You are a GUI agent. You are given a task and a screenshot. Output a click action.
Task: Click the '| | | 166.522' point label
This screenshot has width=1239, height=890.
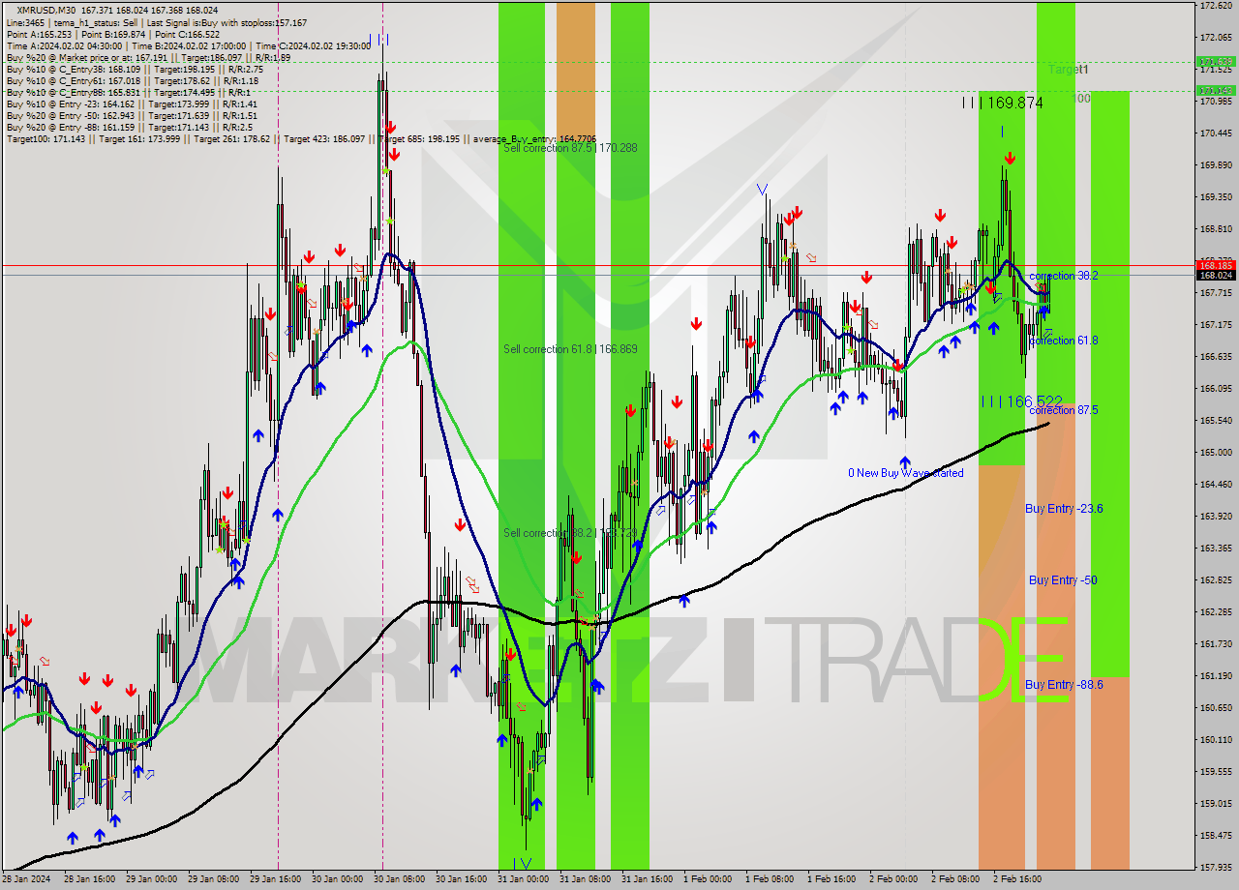(1021, 400)
